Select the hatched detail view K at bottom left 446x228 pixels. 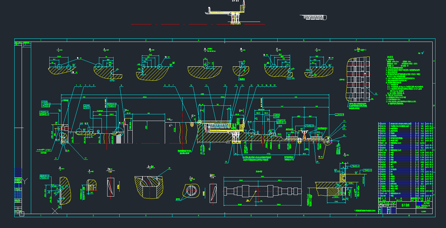click(60, 189)
